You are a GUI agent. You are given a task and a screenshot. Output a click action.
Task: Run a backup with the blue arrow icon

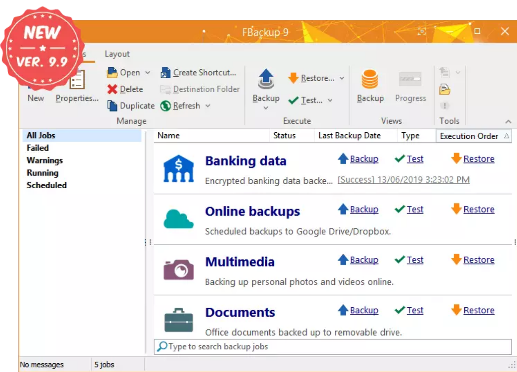point(266,78)
